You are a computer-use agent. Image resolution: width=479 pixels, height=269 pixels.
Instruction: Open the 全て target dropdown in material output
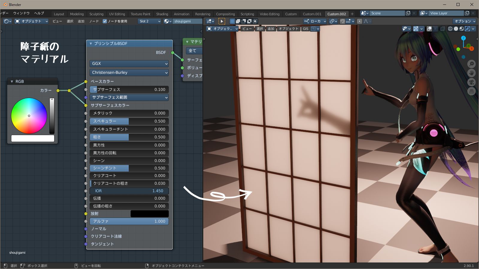[194, 51]
